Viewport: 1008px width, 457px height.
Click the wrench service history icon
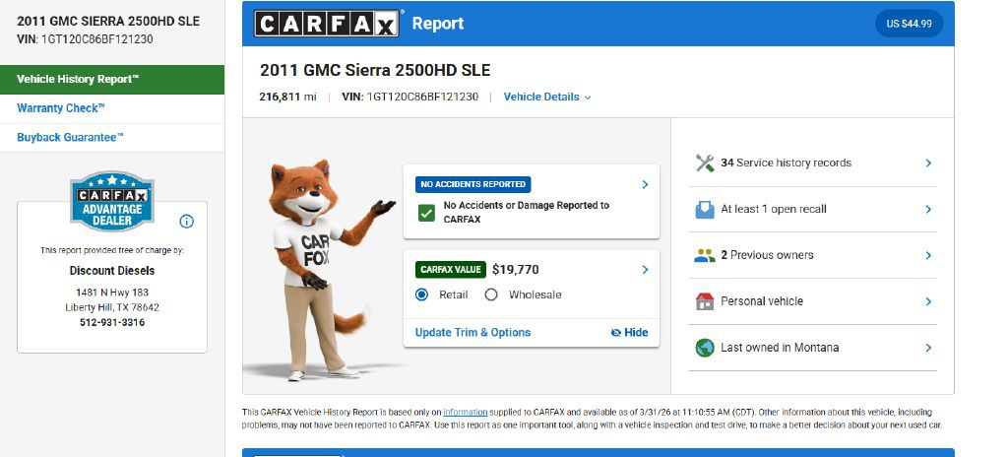(x=704, y=163)
